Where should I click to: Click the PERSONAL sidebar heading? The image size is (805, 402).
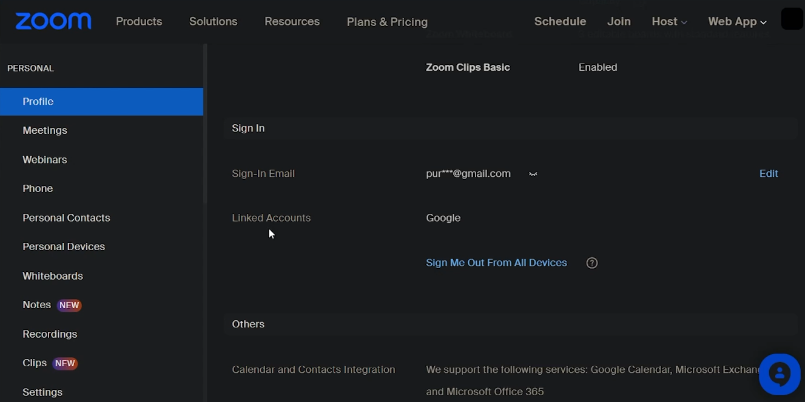[x=30, y=68]
